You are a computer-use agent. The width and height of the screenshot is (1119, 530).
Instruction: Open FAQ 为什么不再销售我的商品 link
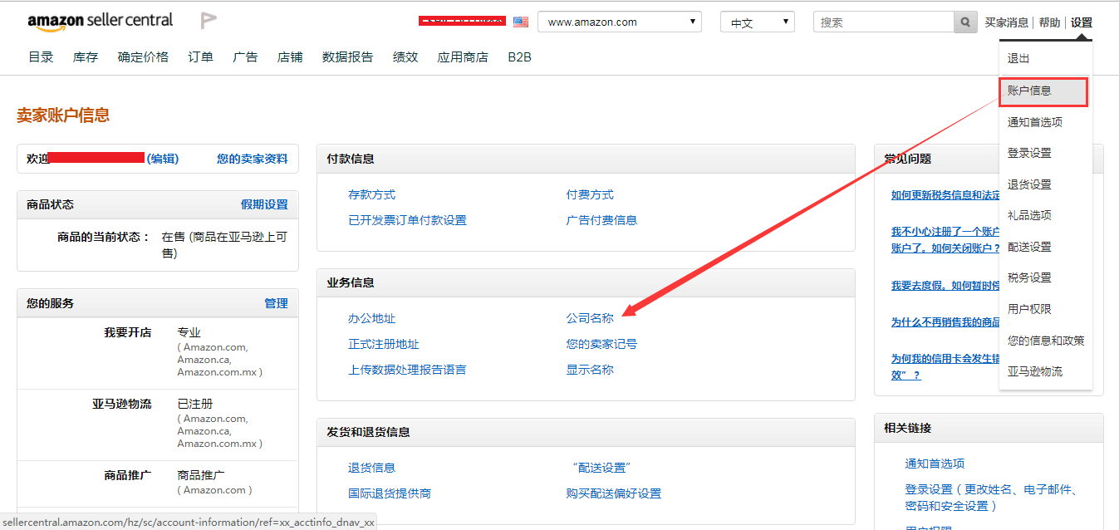click(945, 322)
